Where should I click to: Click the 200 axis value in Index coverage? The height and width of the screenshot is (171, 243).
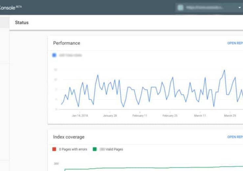56,163
